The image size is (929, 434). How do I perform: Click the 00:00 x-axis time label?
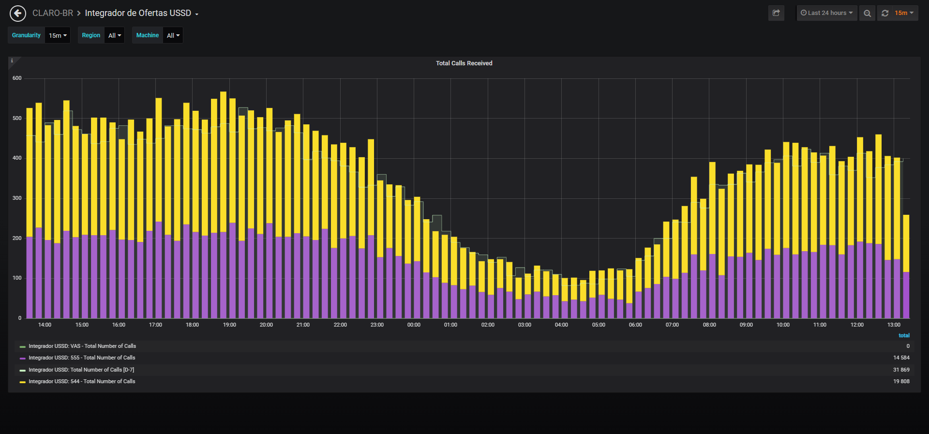(414, 325)
